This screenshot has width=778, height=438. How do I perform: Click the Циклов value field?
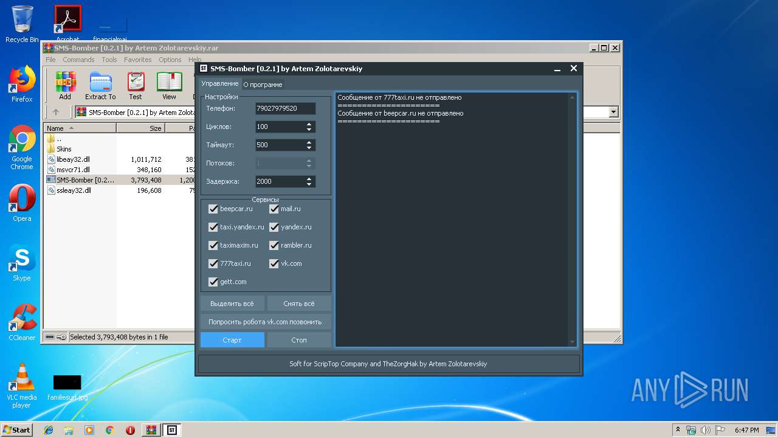click(280, 127)
